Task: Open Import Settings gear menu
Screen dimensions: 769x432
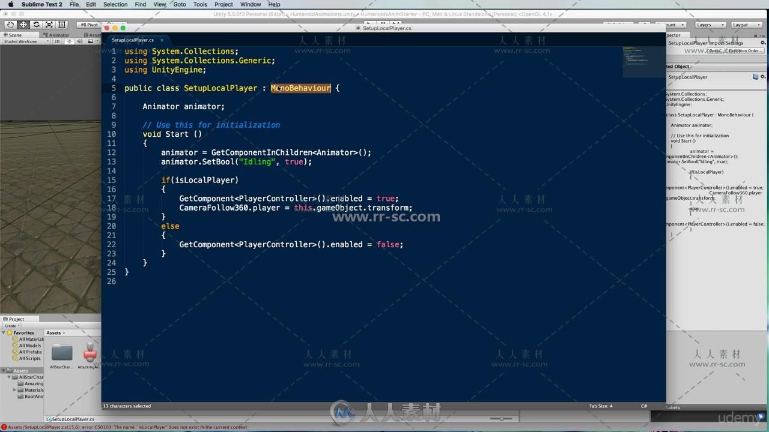Action: tap(764, 43)
